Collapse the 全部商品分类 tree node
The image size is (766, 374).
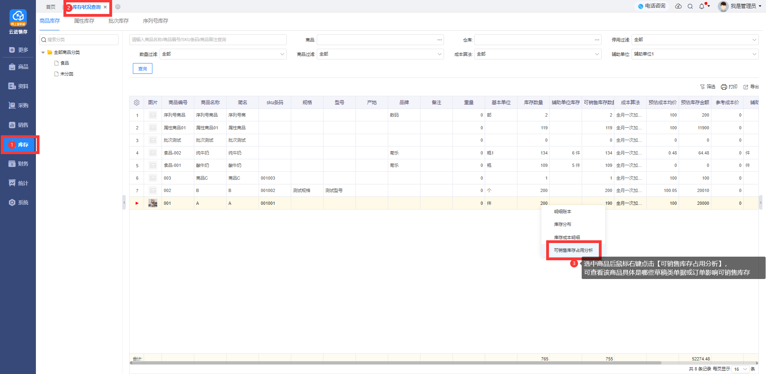click(x=43, y=52)
